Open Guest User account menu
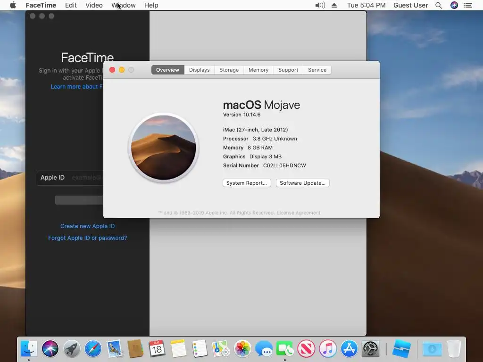 click(411, 5)
